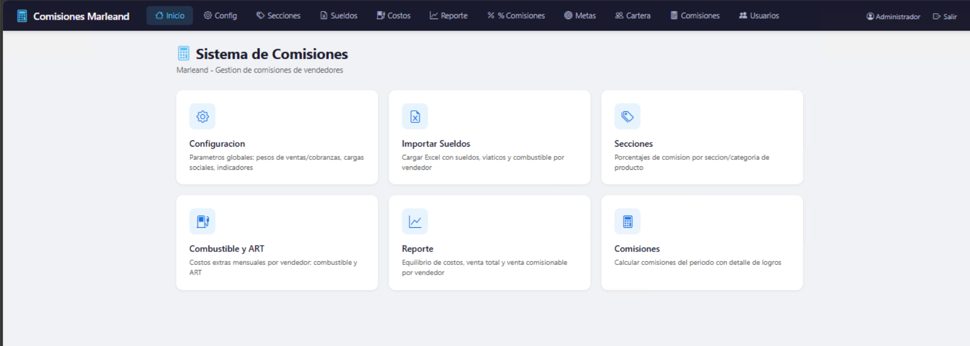Open Usuarios management page
The height and width of the screenshot is (346, 970).
point(759,16)
